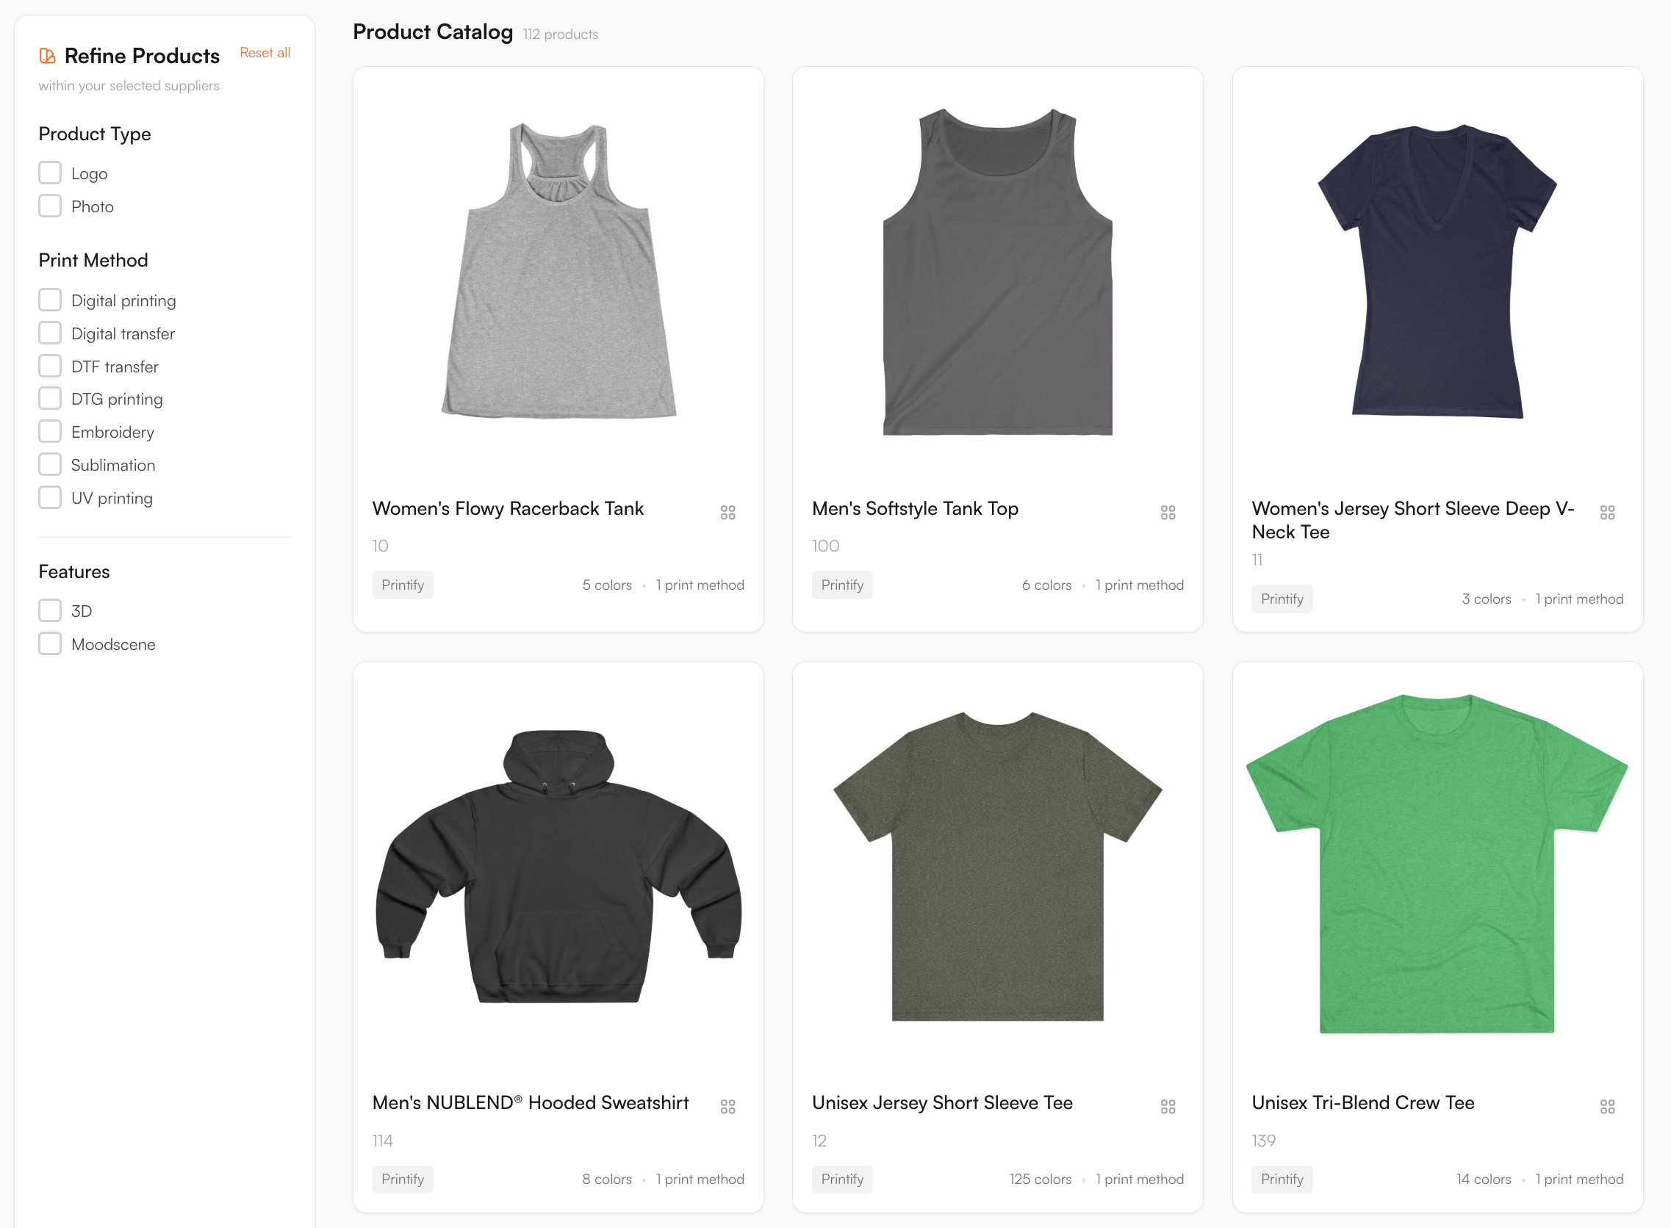Click Printify tag on Men's NUBLEND Hooded Sweatshirt
This screenshot has width=1671, height=1228.
(x=403, y=1179)
